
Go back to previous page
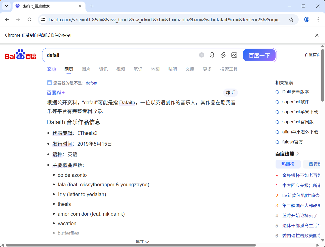(x=7, y=20)
